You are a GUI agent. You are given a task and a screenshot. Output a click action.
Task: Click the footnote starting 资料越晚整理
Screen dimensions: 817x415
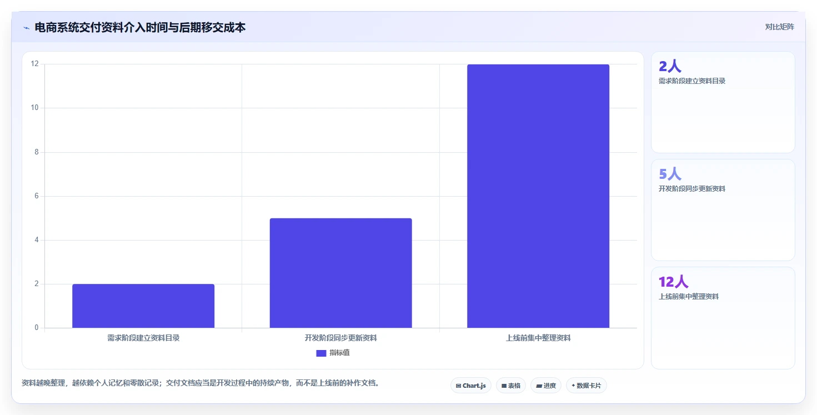(x=201, y=383)
